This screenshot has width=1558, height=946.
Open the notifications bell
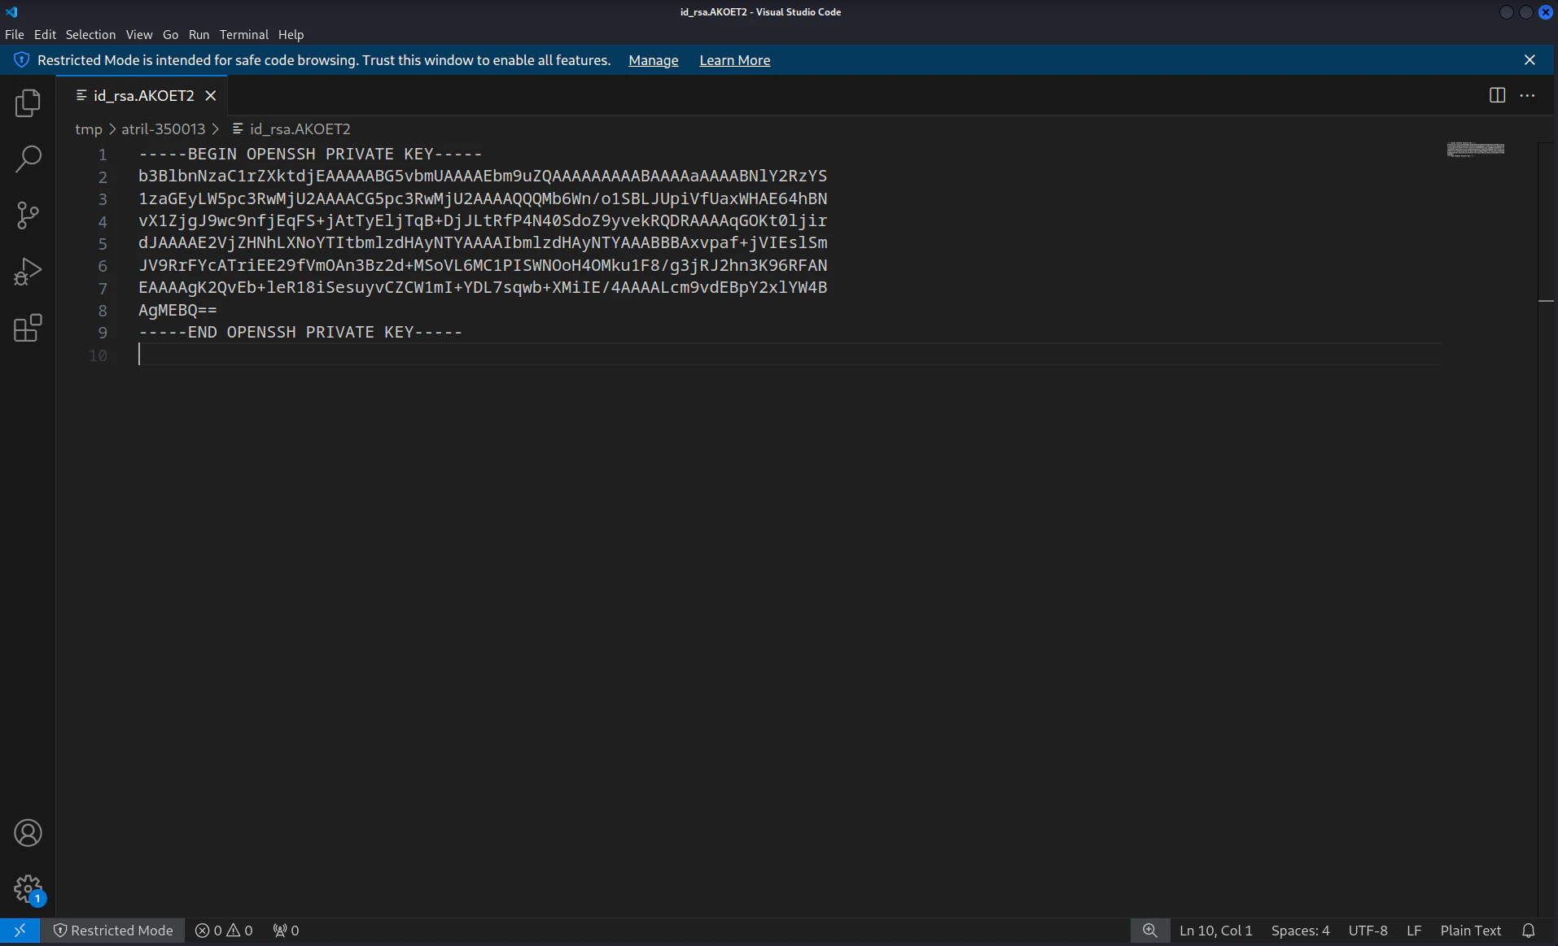point(1528,931)
